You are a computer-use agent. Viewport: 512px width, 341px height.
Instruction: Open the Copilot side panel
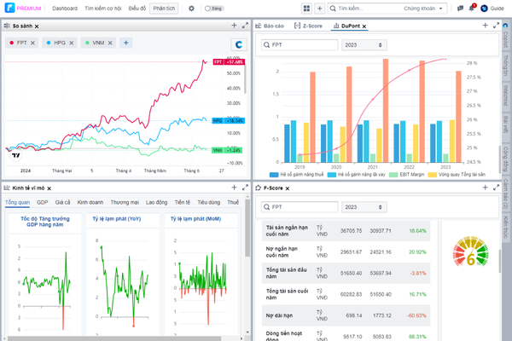[505, 37]
